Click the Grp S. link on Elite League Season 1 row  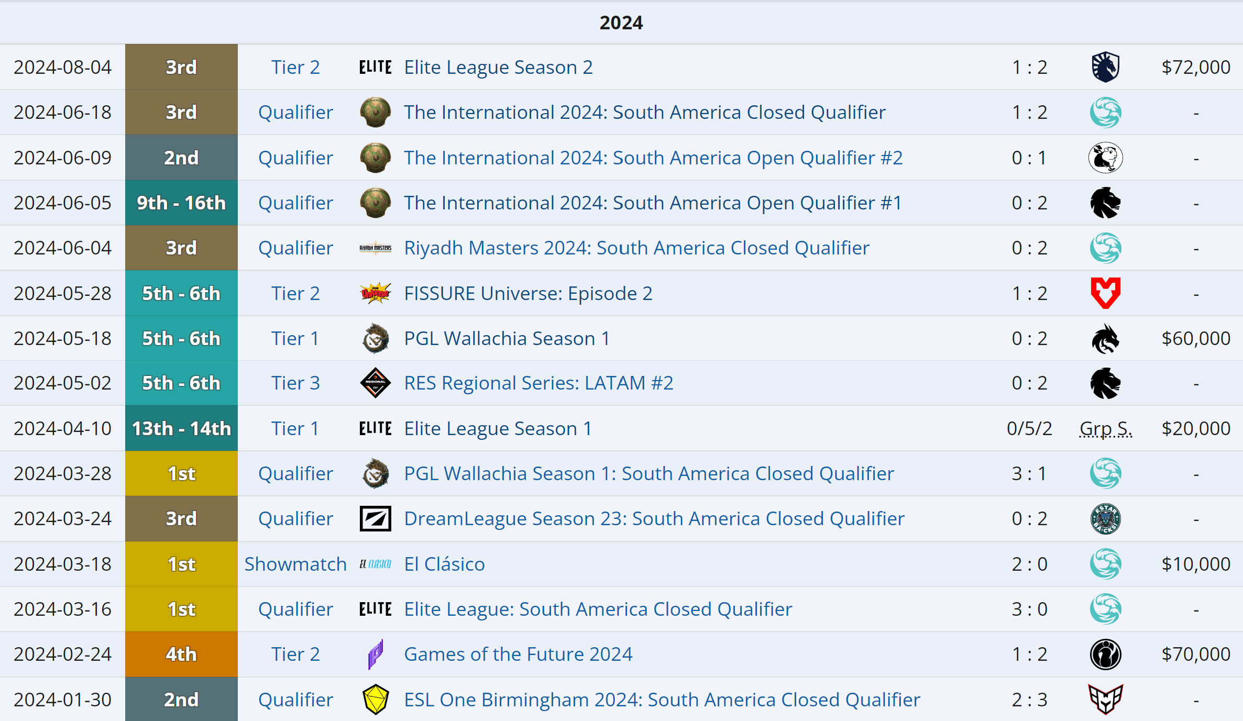pyautogui.click(x=1106, y=428)
